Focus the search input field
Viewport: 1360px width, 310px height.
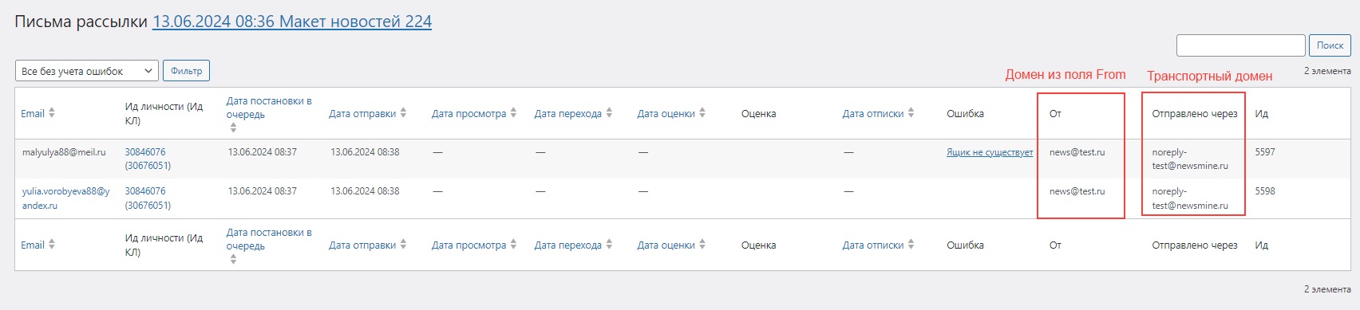tap(1240, 45)
